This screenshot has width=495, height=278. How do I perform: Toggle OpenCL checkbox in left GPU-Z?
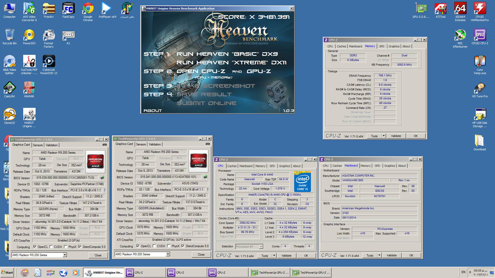(x=35, y=247)
